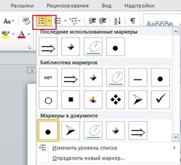Apply the text highlight color
181x165 pixels.
pos(6,34)
